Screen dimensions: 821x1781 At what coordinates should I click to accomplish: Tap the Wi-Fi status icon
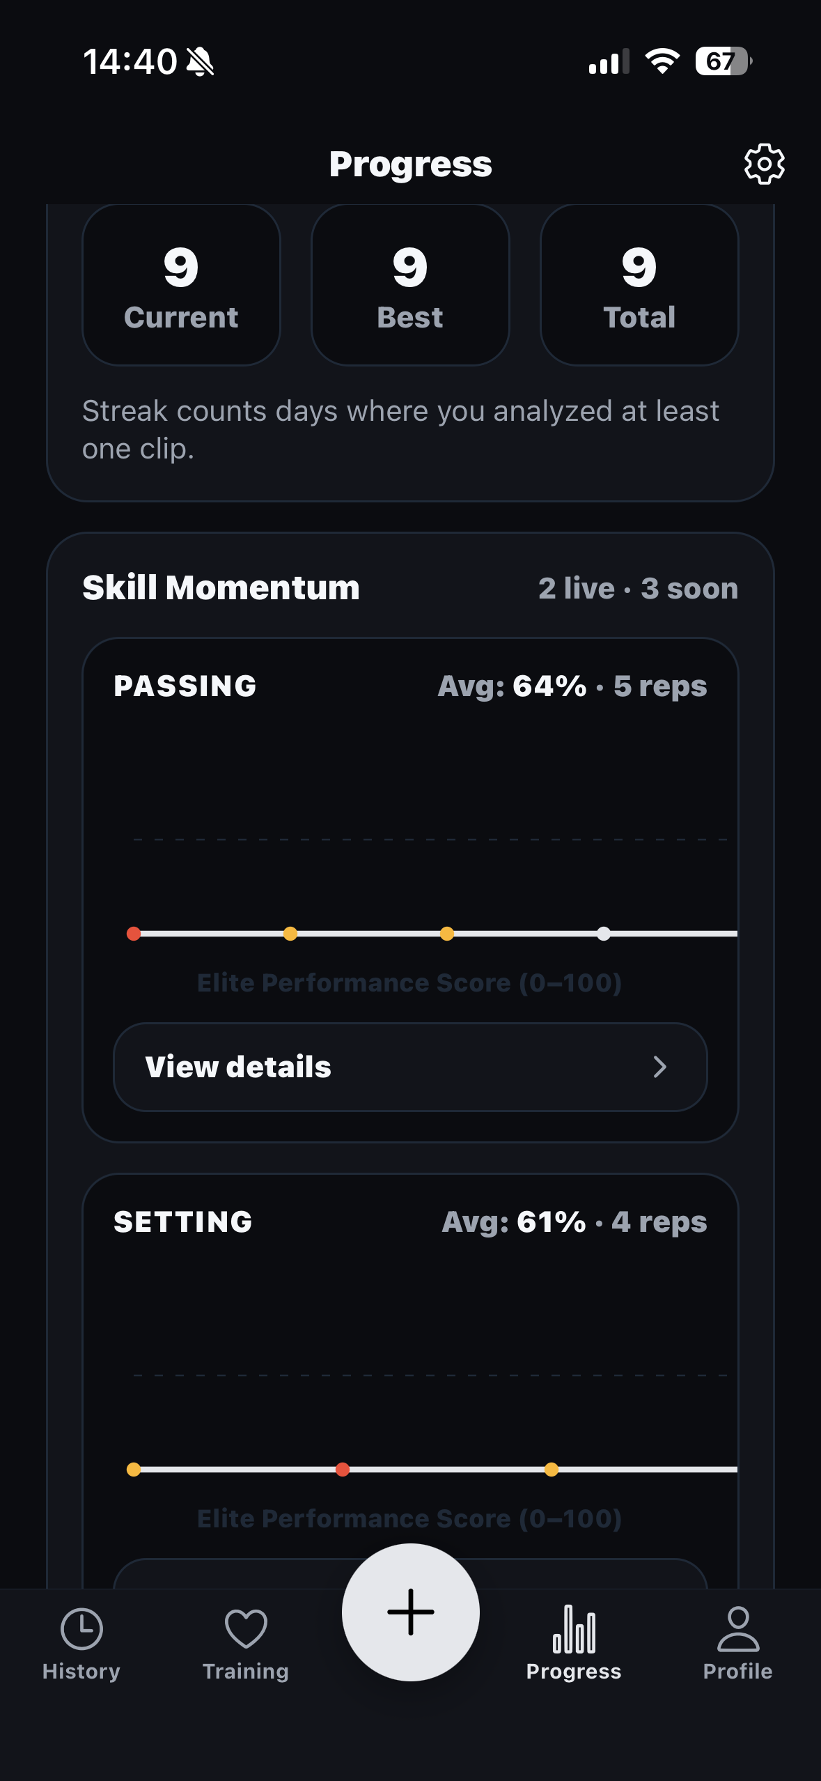662,61
